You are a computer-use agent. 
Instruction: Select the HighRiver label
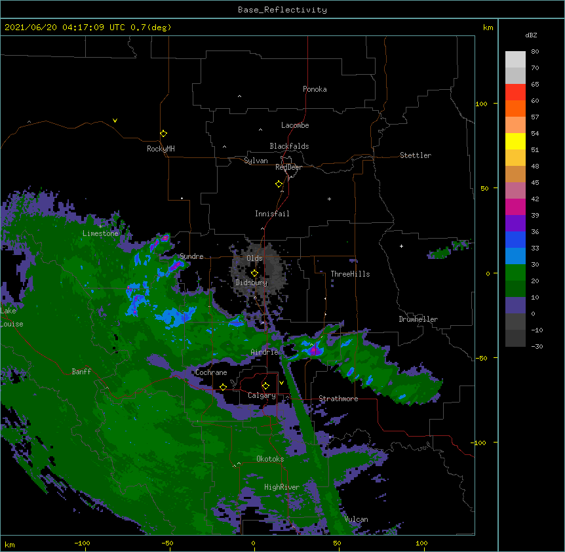coord(282,487)
